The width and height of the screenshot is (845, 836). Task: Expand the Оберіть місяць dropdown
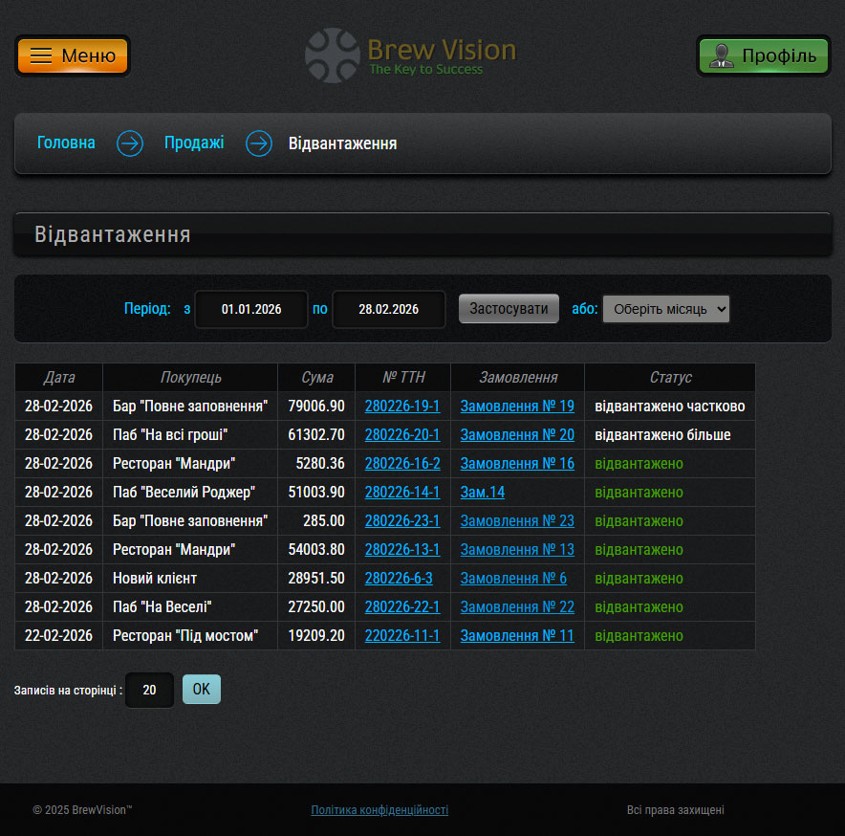pos(665,309)
